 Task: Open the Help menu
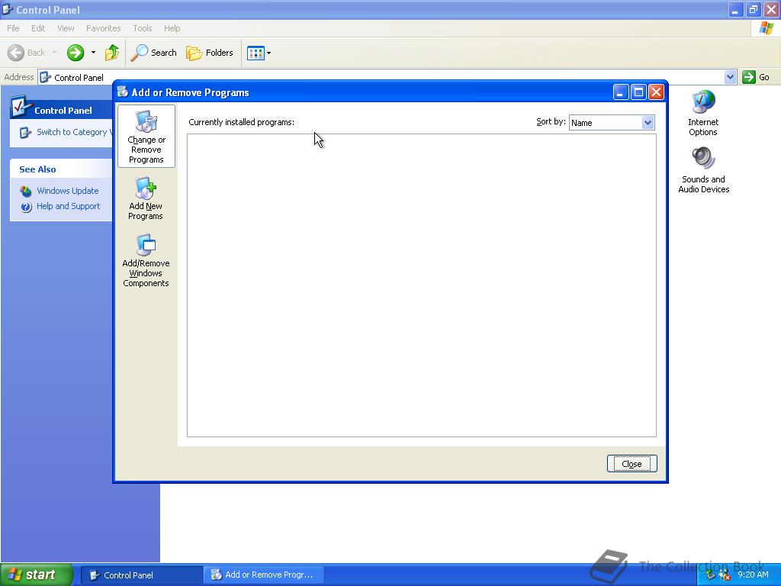pyautogui.click(x=172, y=28)
